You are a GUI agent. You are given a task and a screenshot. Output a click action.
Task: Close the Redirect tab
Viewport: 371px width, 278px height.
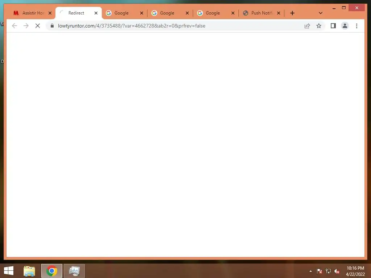(96, 13)
